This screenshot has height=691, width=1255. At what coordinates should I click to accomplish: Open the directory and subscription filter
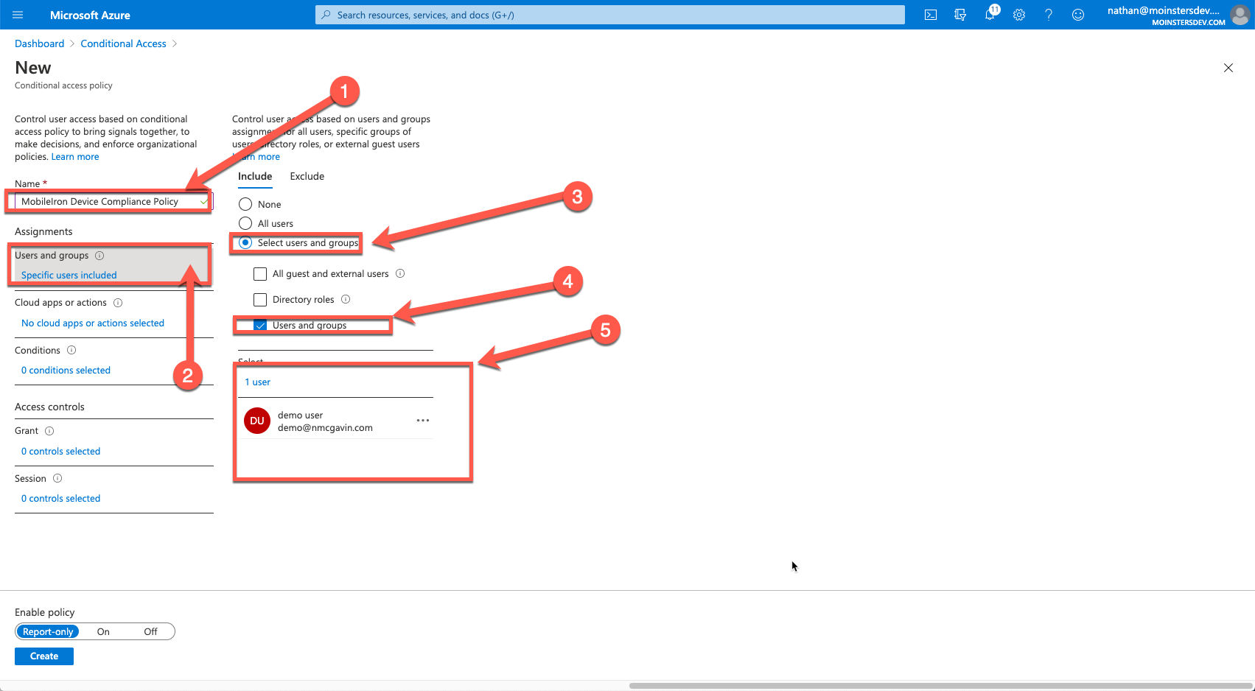(x=960, y=15)
